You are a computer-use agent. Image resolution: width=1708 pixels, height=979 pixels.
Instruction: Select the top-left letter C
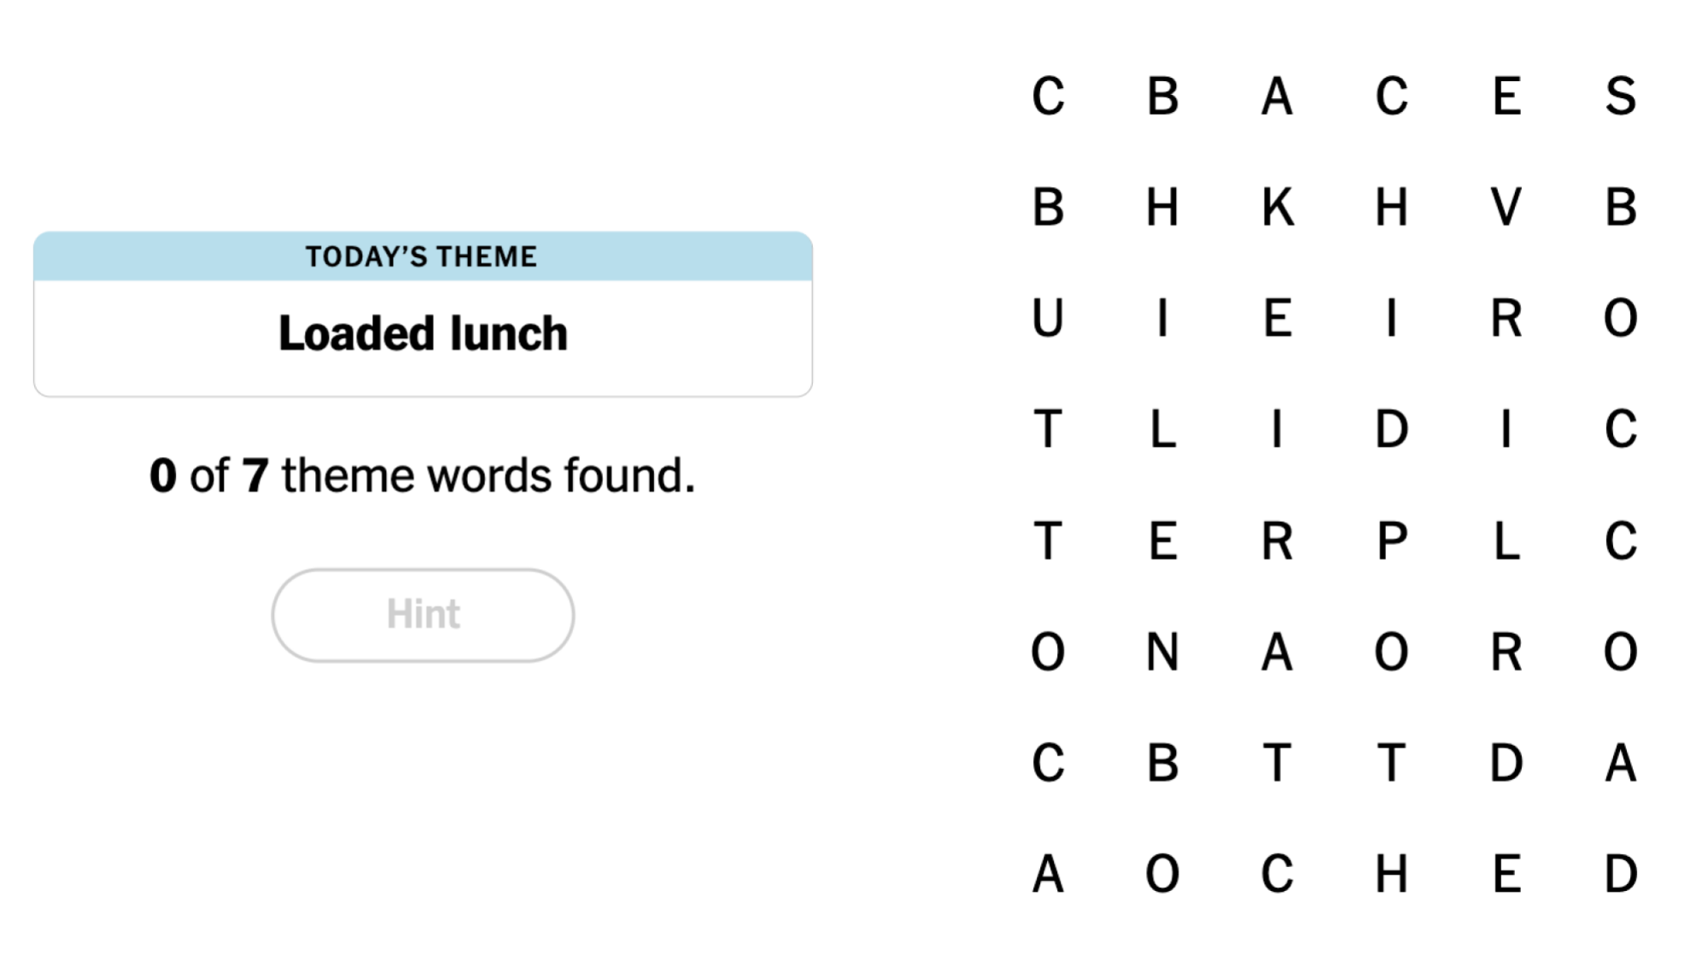click(1048, 97)
